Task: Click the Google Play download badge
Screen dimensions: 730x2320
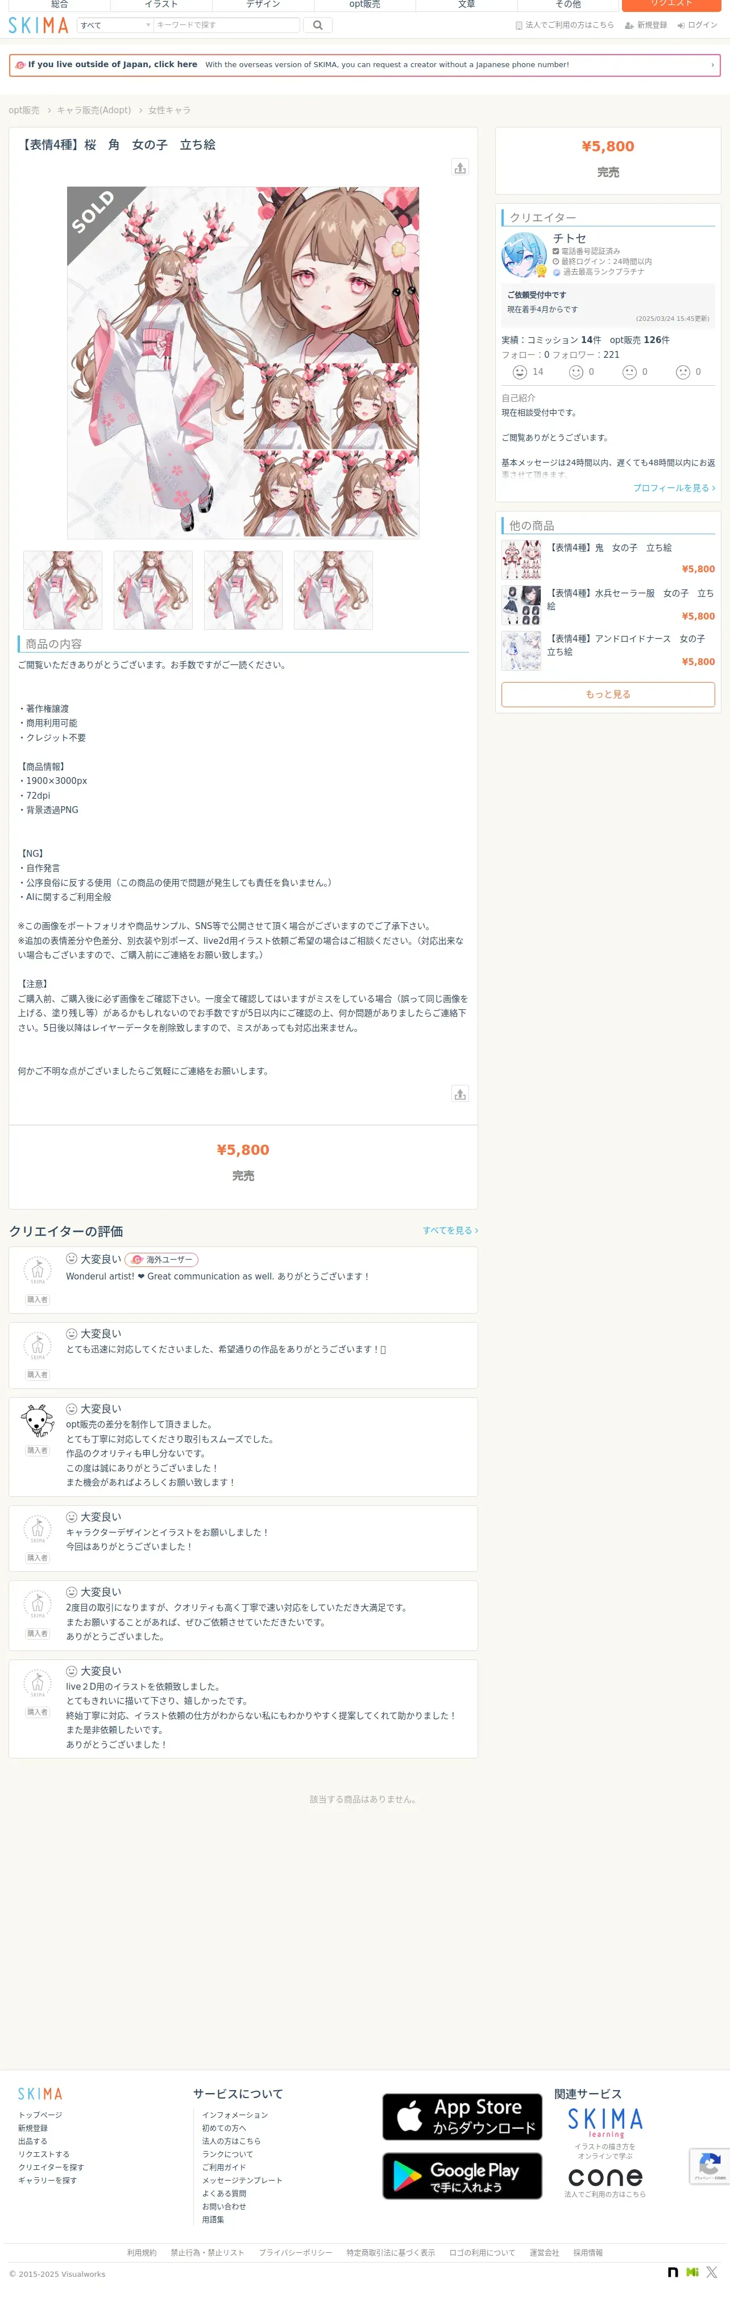Action: click(462, 2176)
